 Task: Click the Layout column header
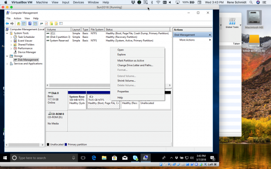tap(76, 29)
